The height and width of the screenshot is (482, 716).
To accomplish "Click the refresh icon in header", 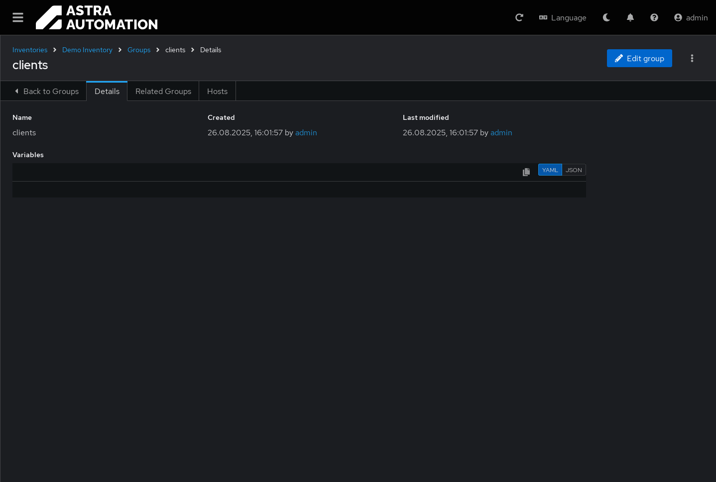I will pyautogui.click(x=519, y=17).
